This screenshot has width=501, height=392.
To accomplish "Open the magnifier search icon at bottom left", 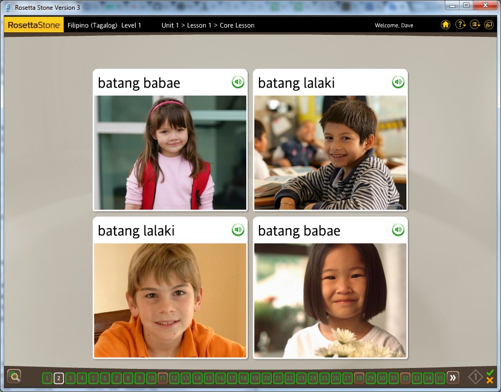I will (14, 377).
